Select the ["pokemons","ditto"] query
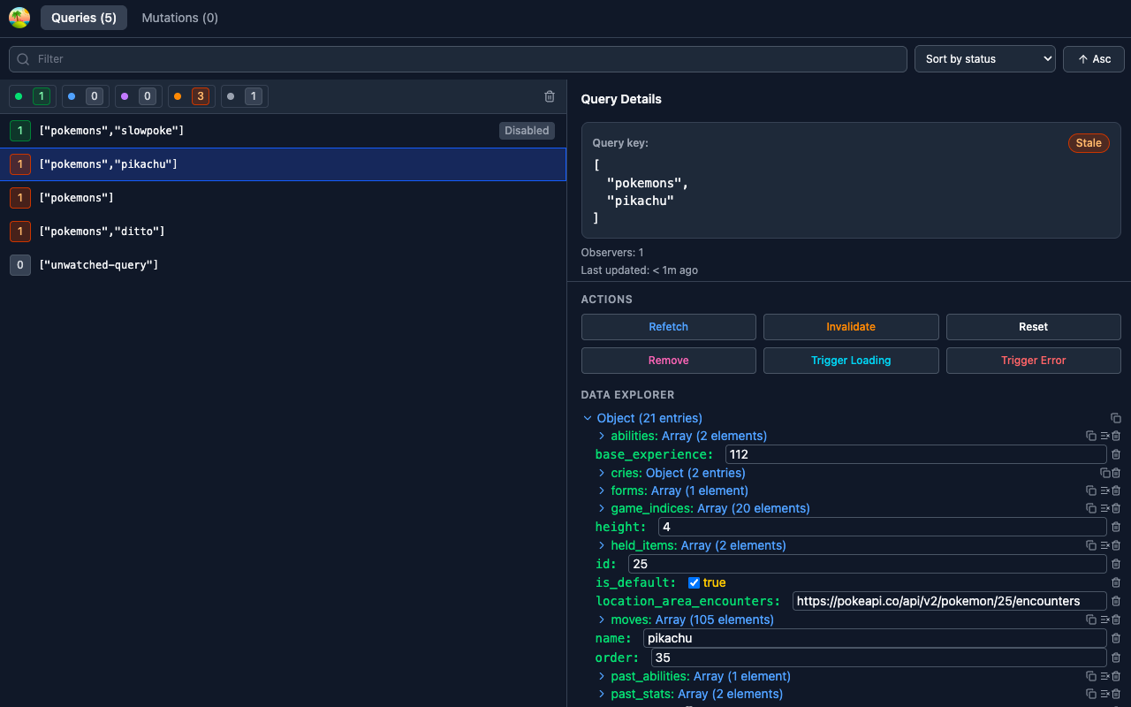 click(x=283, y=232)
